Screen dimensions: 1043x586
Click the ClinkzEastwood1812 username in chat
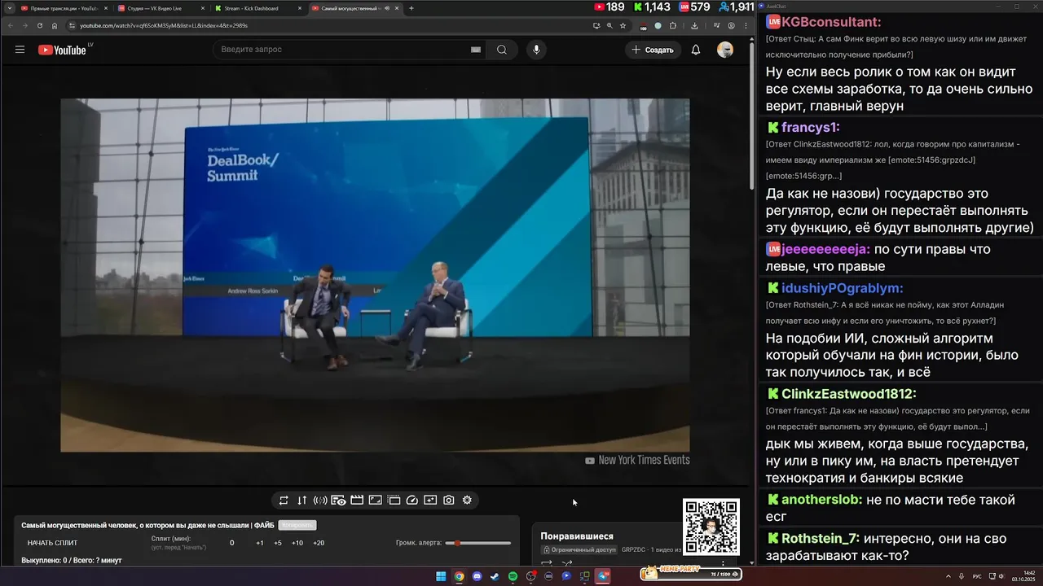[848, 393]
